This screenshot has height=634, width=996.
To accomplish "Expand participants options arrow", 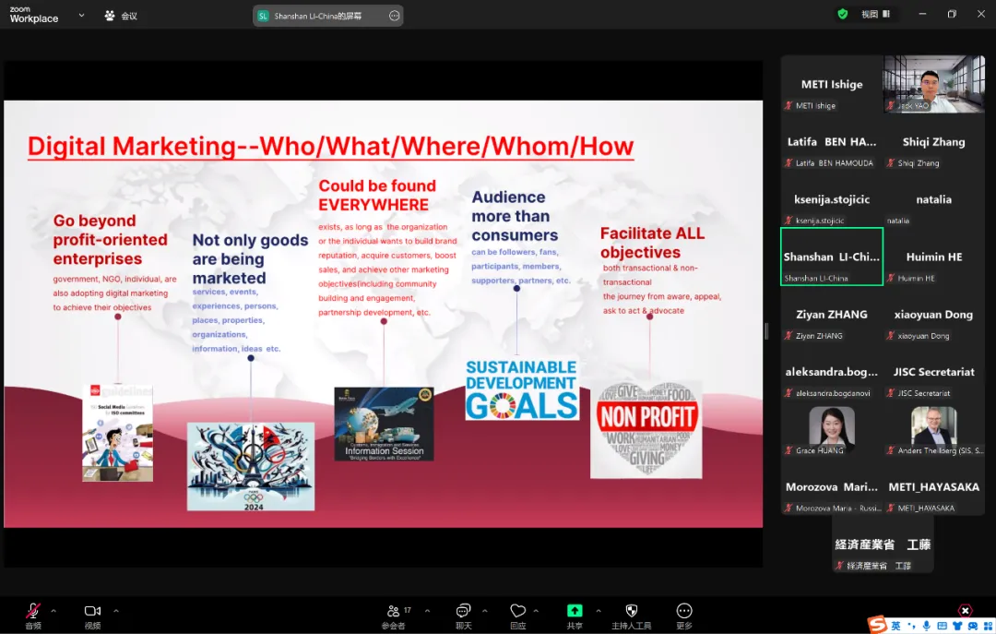I will click(428, 611).
